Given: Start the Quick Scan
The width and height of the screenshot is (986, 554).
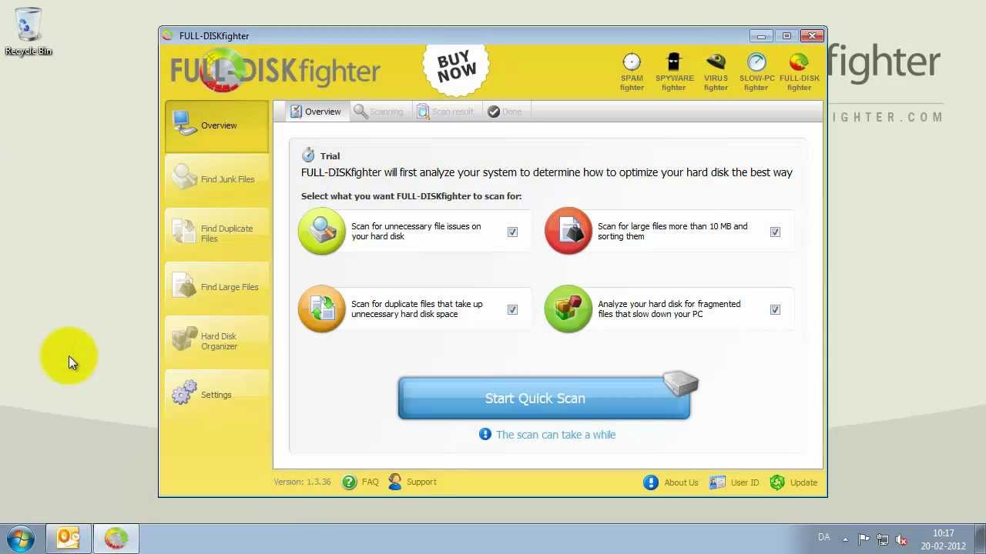Looking at the screenshot, I should (544, 398).
